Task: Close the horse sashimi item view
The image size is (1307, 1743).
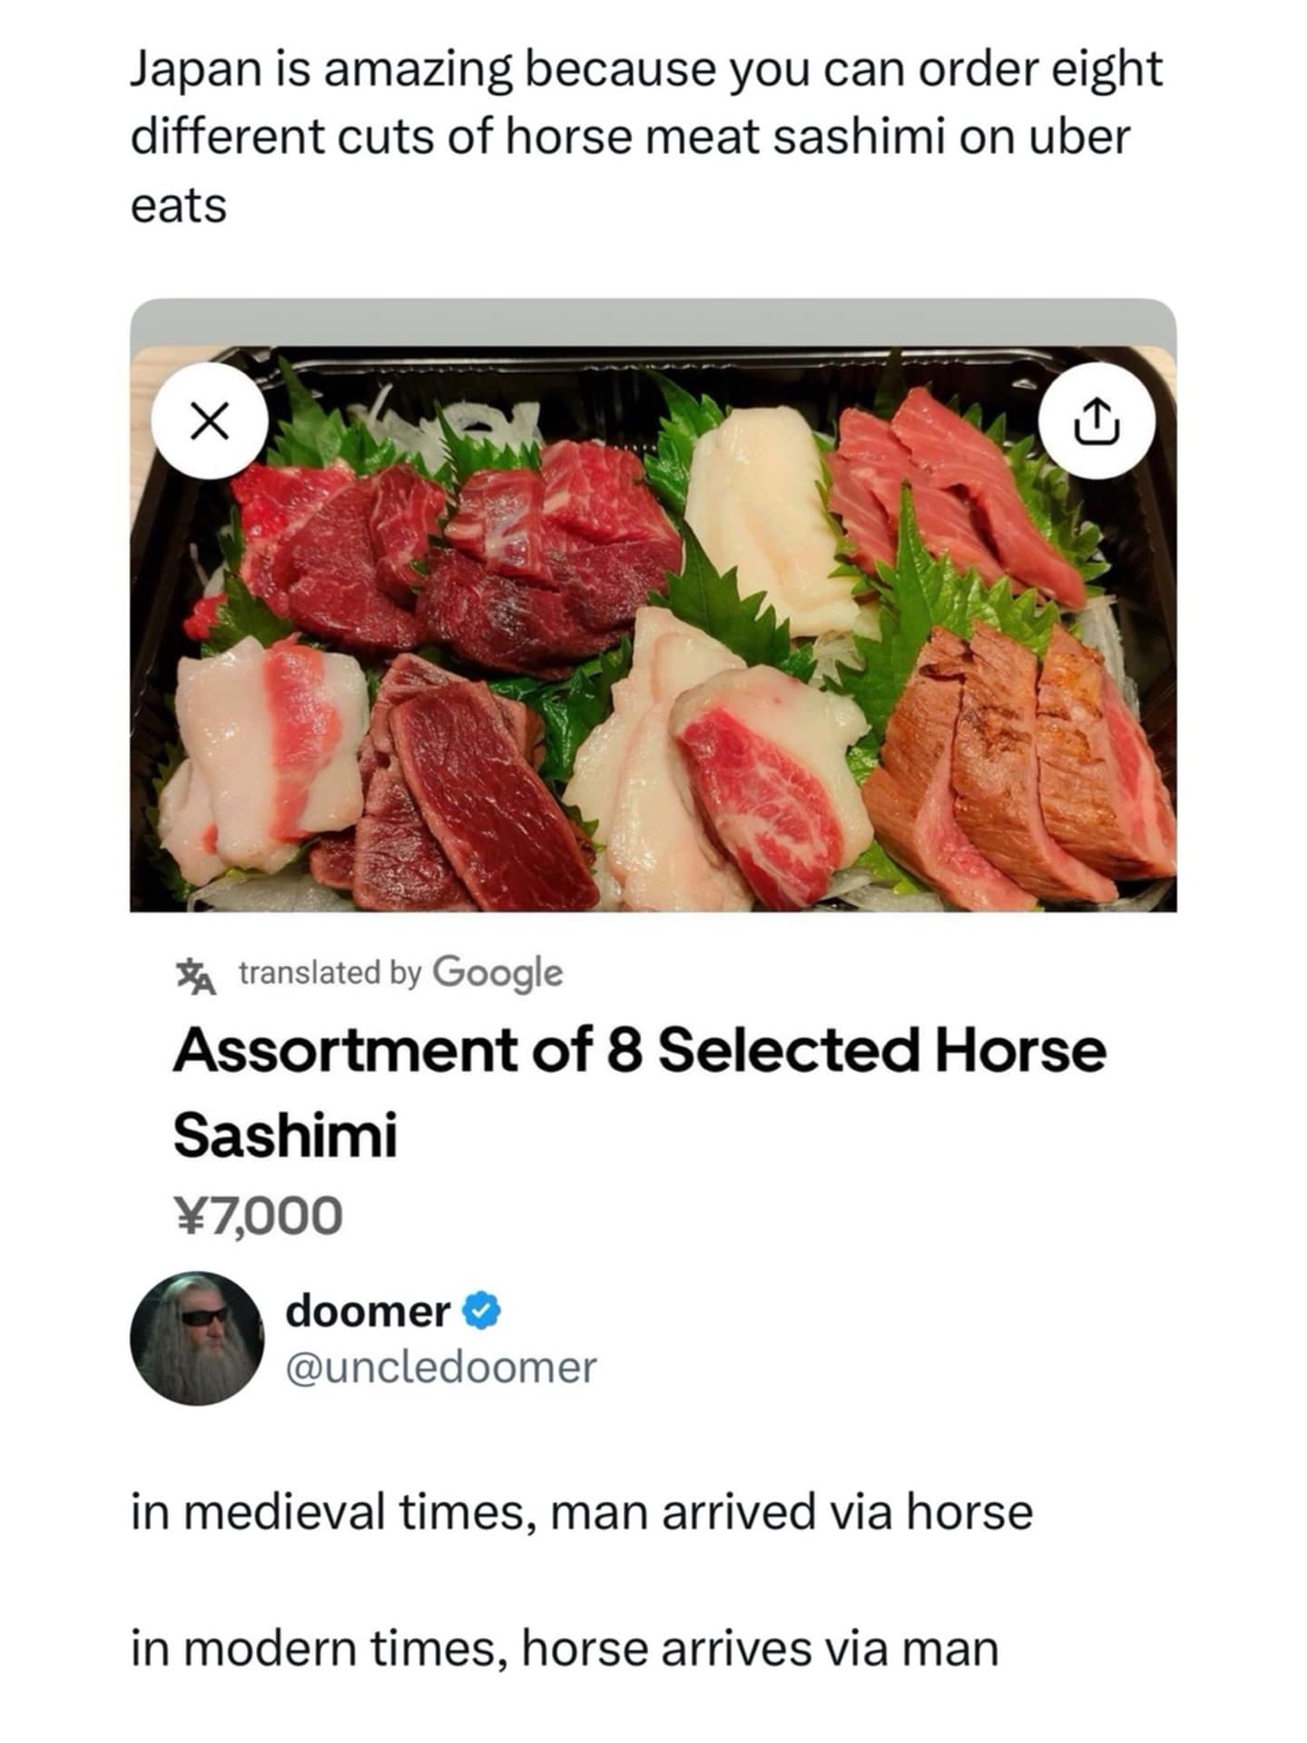Action: [x=209, y=422]
